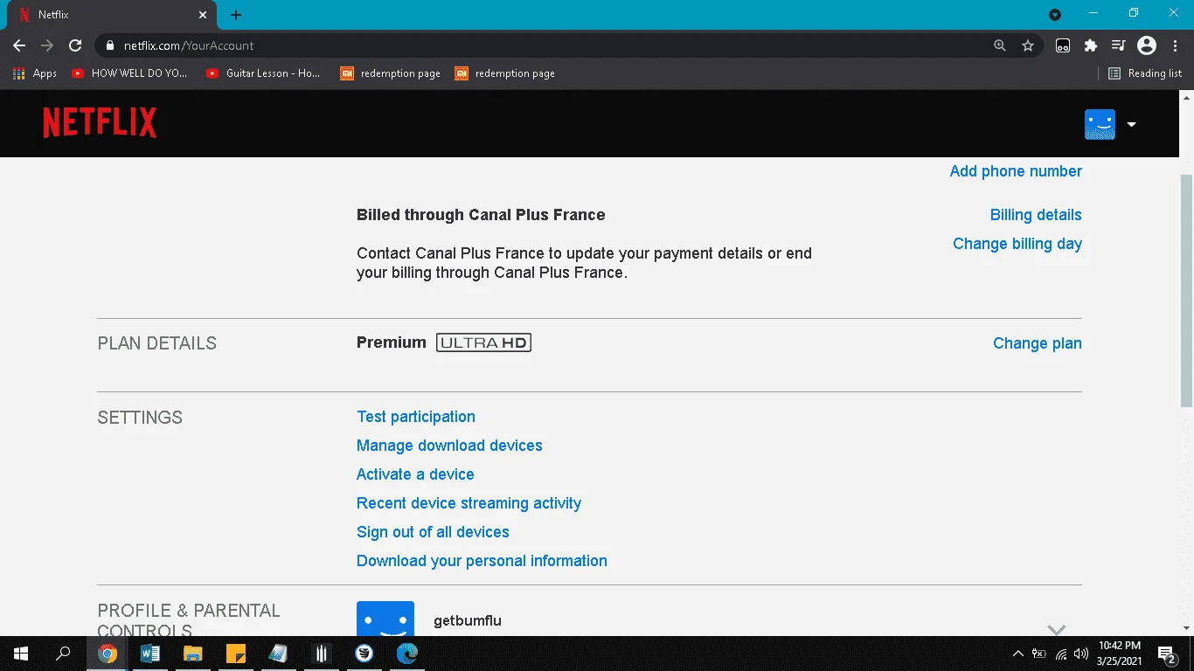Viewport: 1194px width, 671px height.
Task: Click the Activate a device link
Action: pos(415,474)
